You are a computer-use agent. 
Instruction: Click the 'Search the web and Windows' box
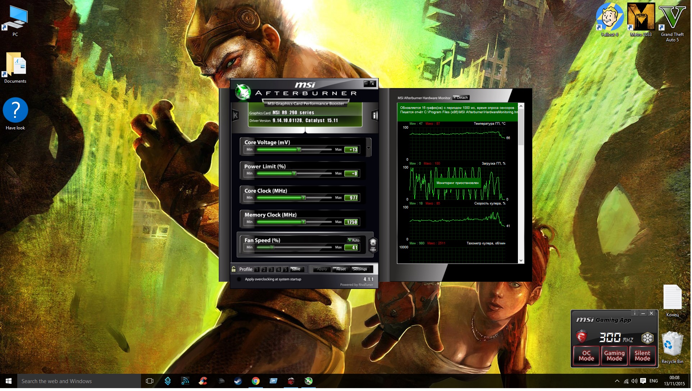pos(79,381)
